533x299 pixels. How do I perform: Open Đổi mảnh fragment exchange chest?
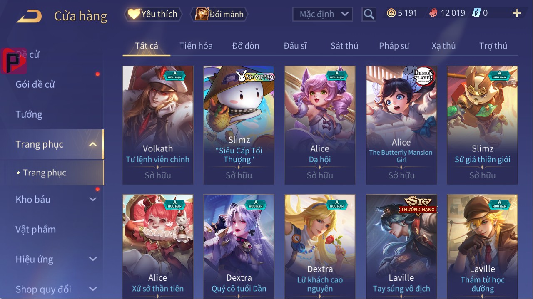pos(219,14)
